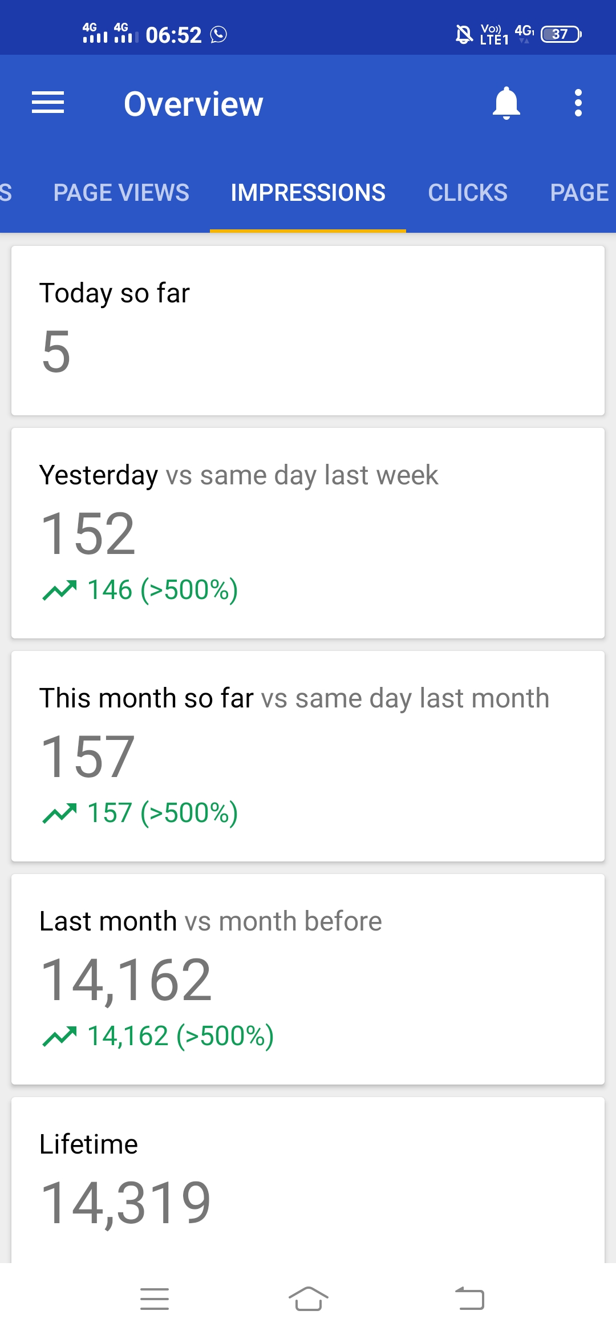Image resolution: width=616 pixels, height=1335 pixels.
Task: Tap the Overview title in the app bar
Action: tap(193, 104)
